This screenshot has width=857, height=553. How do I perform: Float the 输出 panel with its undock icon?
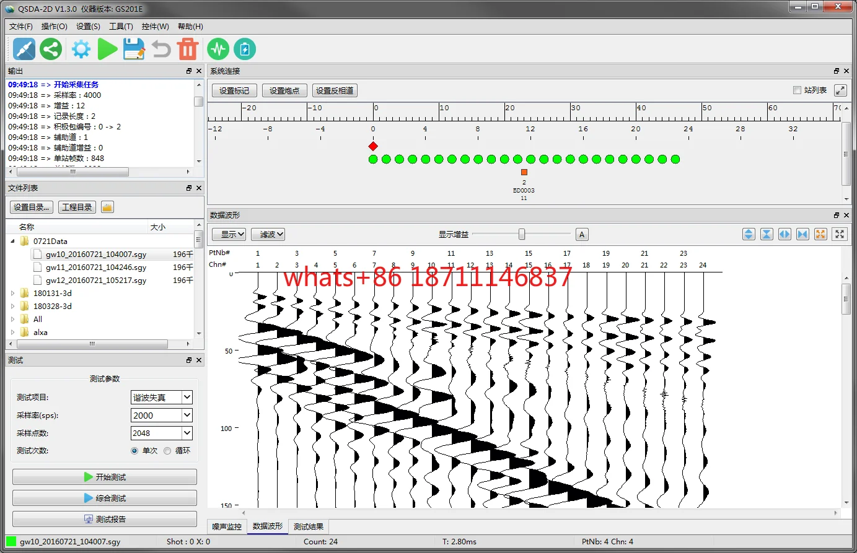point(189,71)
